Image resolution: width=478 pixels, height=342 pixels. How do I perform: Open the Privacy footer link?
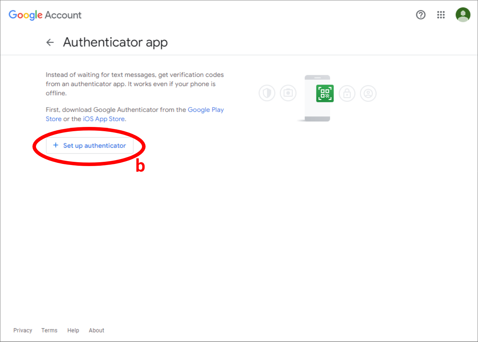pos(23,330)
